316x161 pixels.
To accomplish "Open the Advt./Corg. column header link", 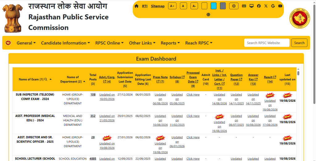I will [107, 79].
